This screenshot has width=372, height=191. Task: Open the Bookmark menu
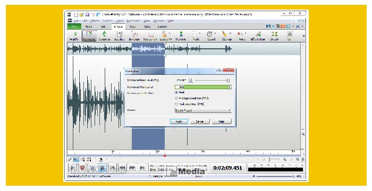pos(133,21)
